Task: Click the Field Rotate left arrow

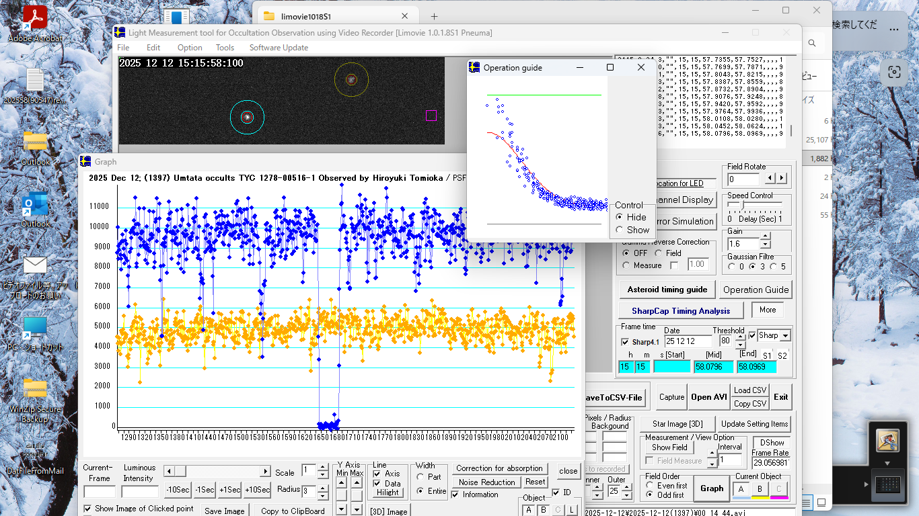Action: click(770, 179)
